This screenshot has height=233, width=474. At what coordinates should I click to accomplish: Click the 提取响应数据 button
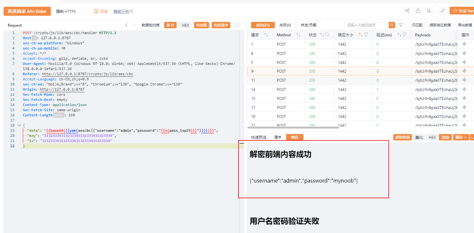click(440, 25)
